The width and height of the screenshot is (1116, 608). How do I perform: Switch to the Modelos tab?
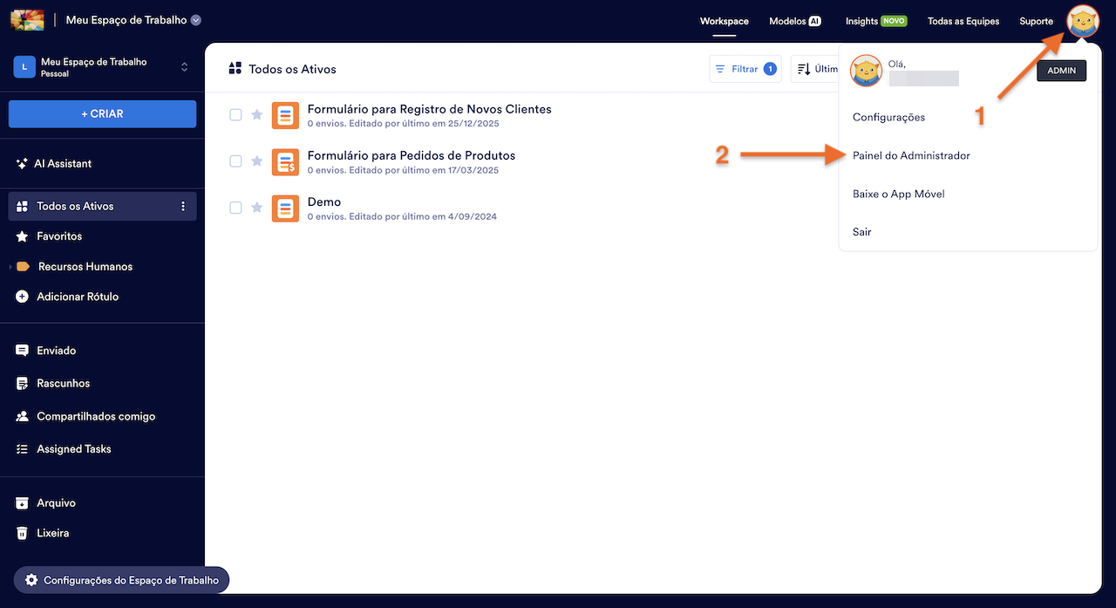tap(794, 21)
